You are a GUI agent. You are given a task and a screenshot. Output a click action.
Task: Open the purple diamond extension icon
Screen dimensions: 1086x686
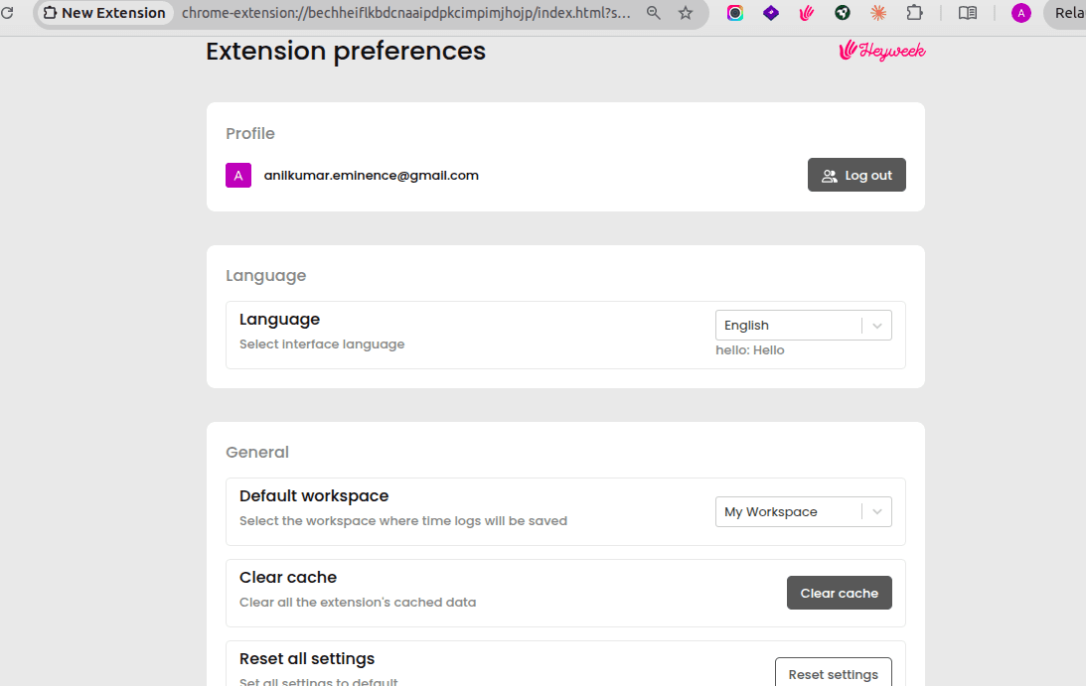(x=771, y=13)
